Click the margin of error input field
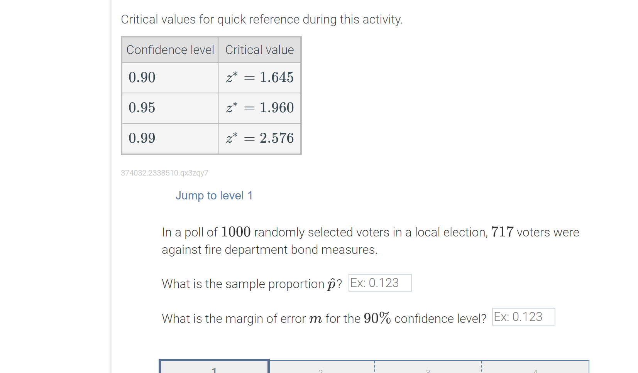638x373 pixels. 523,317
